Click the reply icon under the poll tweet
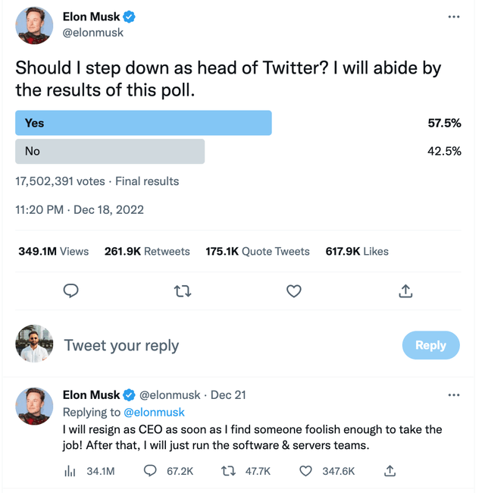The width and height of the screenshot is (485, 493). [71, 290]
